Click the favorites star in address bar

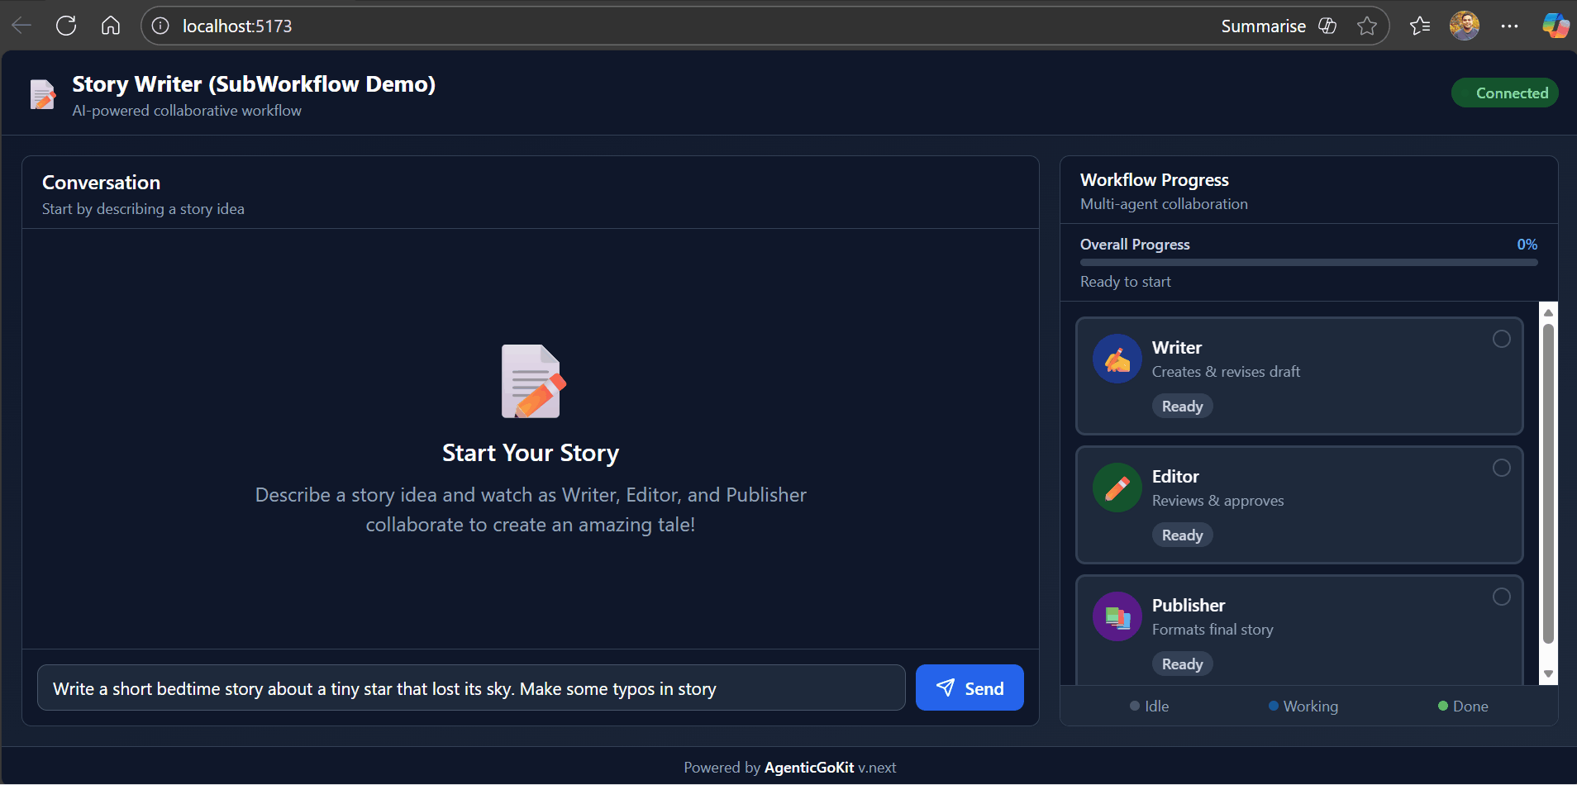1368,26
